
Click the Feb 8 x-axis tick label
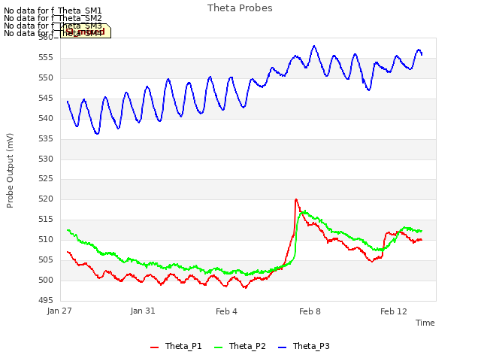coord(310,311)
